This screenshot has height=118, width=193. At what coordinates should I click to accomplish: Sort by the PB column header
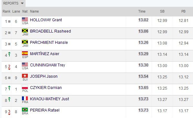183,11
